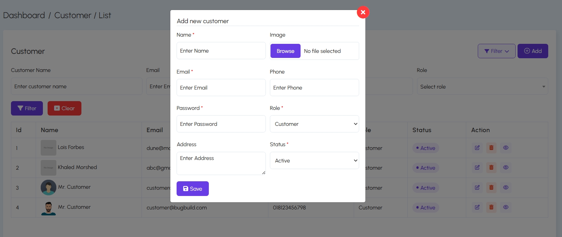Focus the Enter Email field in modal
The height and width of the screenshot is (237, 562).
[221, 88]
